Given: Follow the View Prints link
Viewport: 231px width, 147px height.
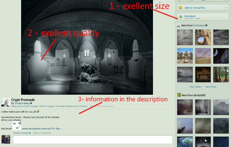Looking at the screenshot, I should [211, 87].
